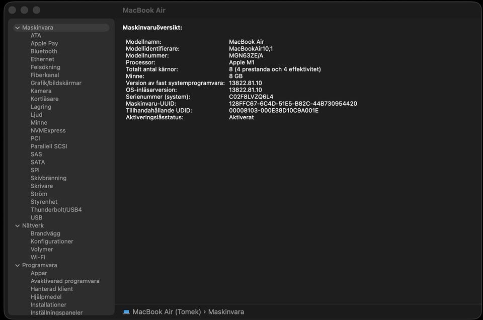Collapse the Nätverk section chevron
This screenshot has width=483, height=320.
18,226
